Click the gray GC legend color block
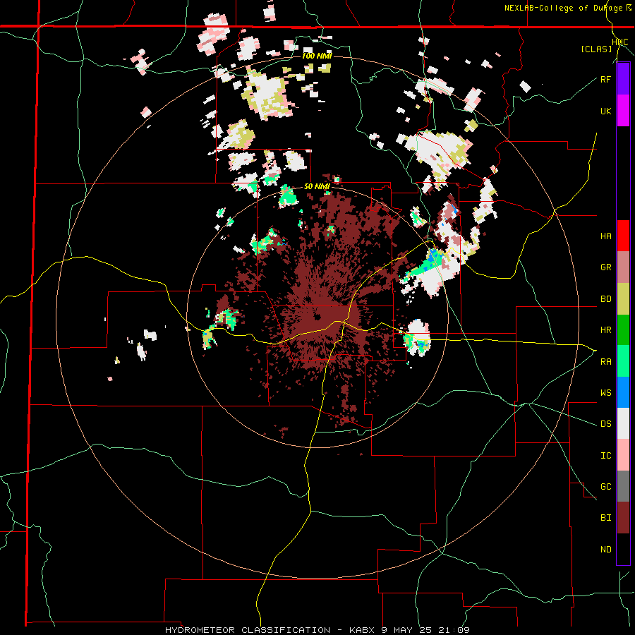 click(x=623, y=486)
